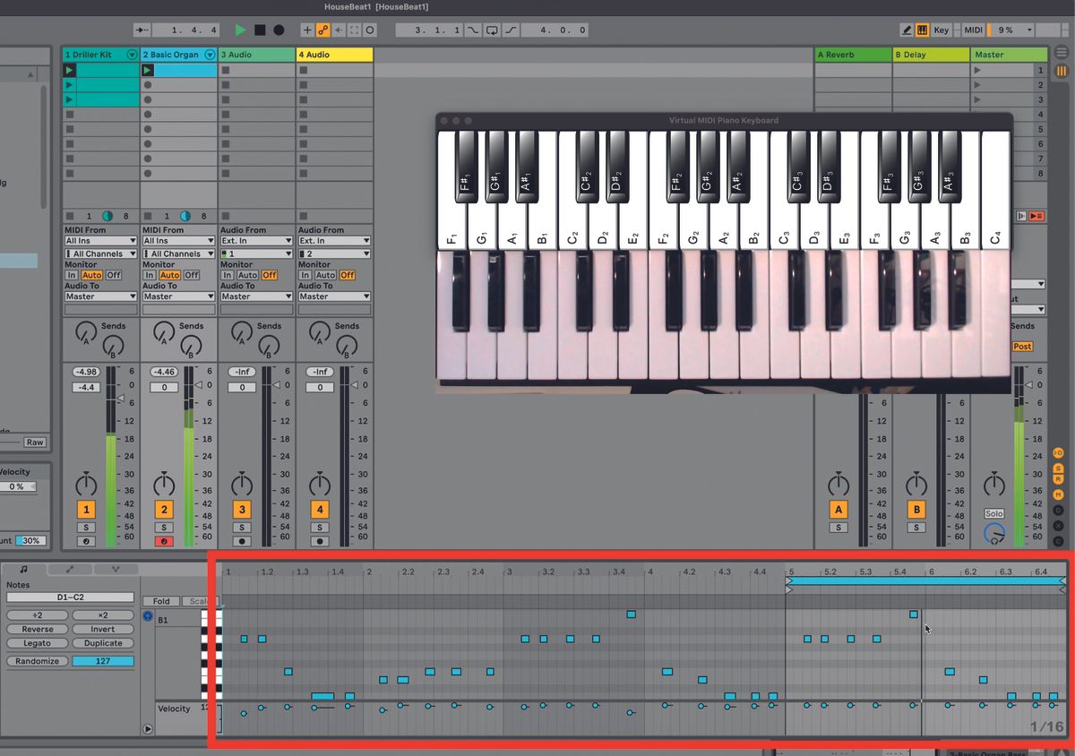Select the 4 Audio track header

click(335, 55)
